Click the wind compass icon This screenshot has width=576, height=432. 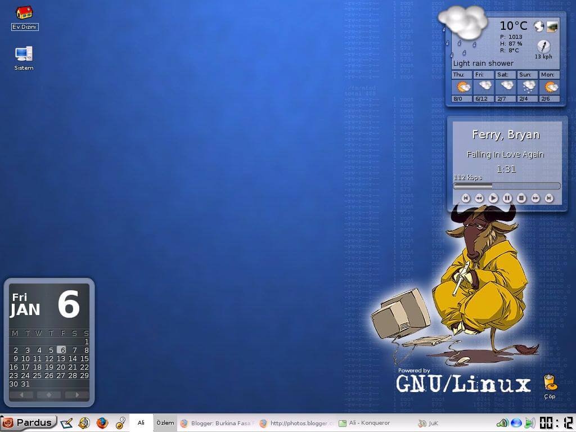pyautogui.click(x=544, y=46)
